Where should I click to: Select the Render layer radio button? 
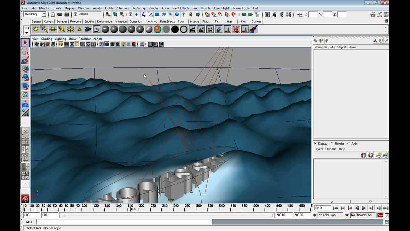click(332, 144)
